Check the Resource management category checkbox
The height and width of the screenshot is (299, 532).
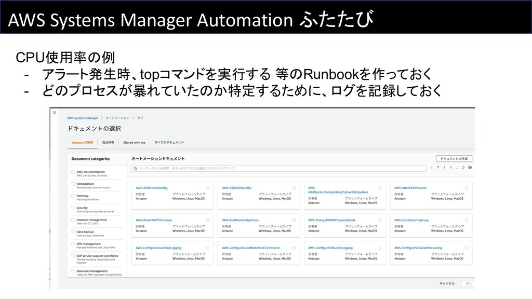(x=73, y=271)
